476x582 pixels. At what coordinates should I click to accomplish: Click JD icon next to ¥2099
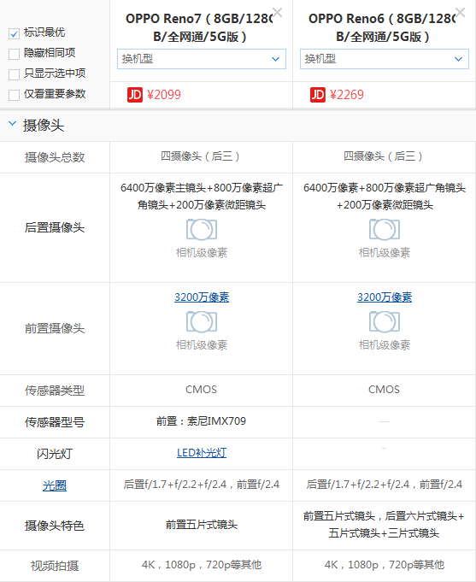[135, 95]
